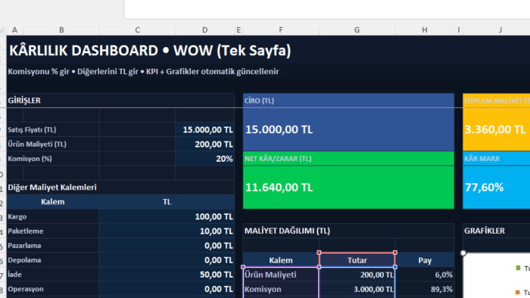Select Kalem header in distribution table
Screen dimensions: 530x298
tap(281, 260)
